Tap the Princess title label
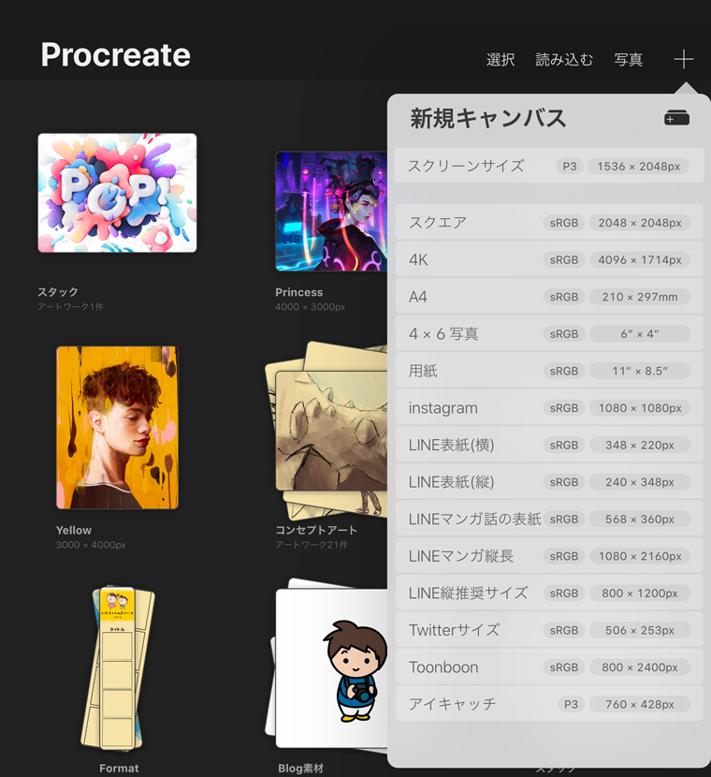This screenshot has width=711, height=777. click(299, 292)
